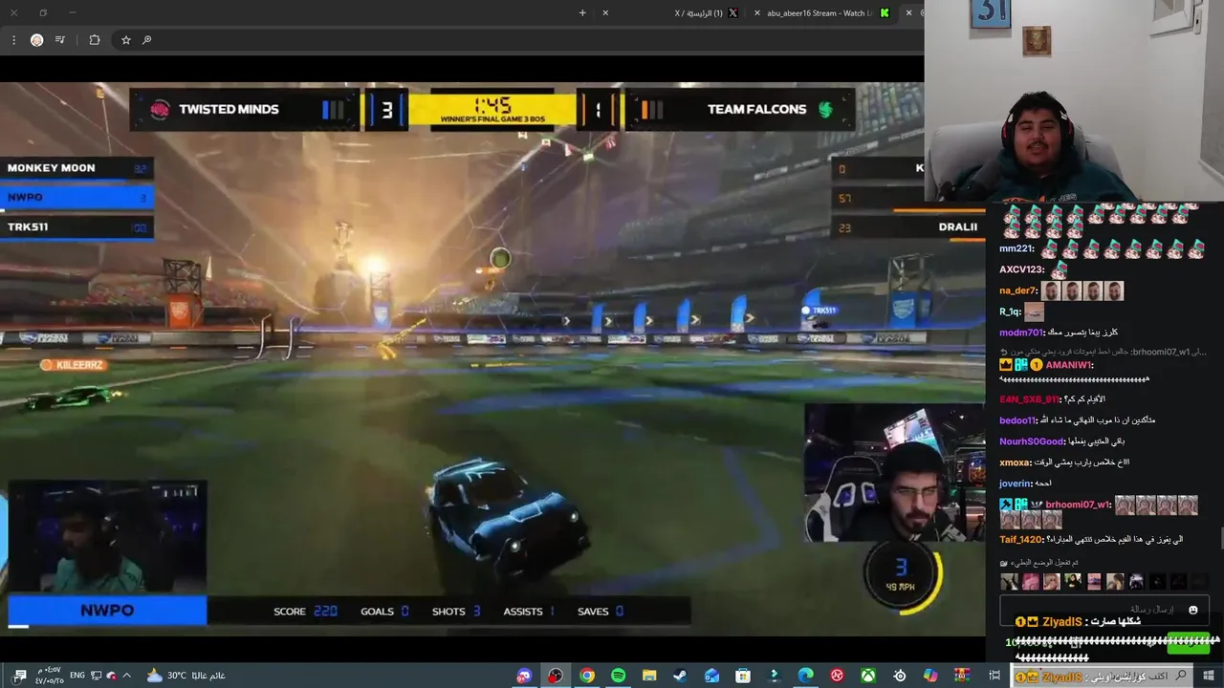Open the Chrome extensions puzzle icon

click(x=94, y=40)
